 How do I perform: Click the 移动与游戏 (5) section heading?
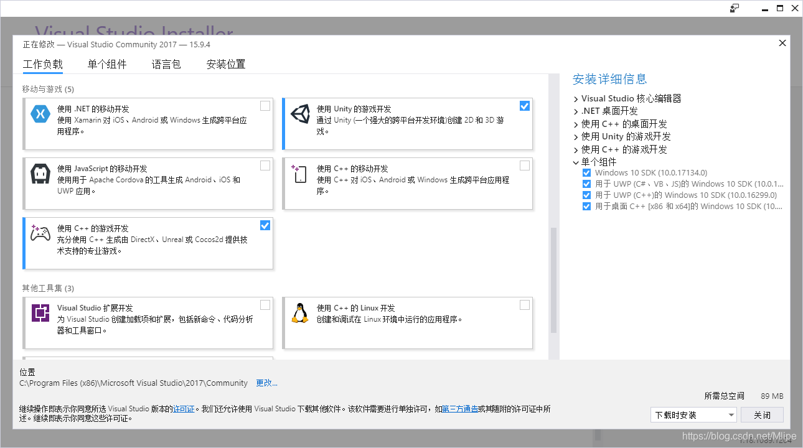[x=48, y=89]
